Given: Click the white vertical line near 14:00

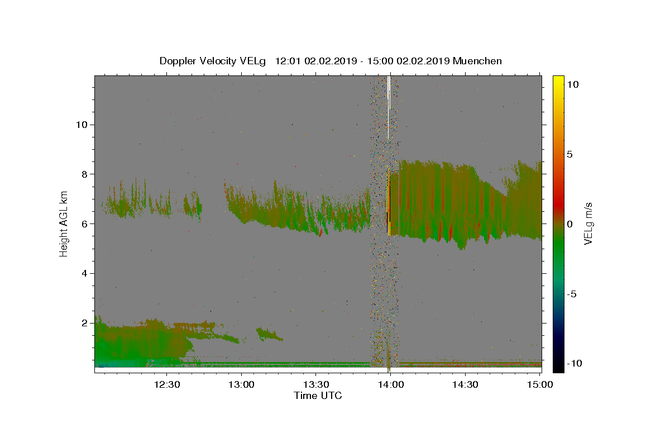Looking at the screenshot, I should click(388, 107).
